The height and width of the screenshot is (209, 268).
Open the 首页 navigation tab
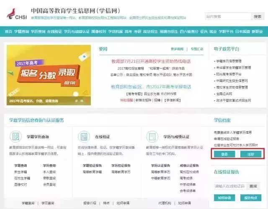[8, 32]
